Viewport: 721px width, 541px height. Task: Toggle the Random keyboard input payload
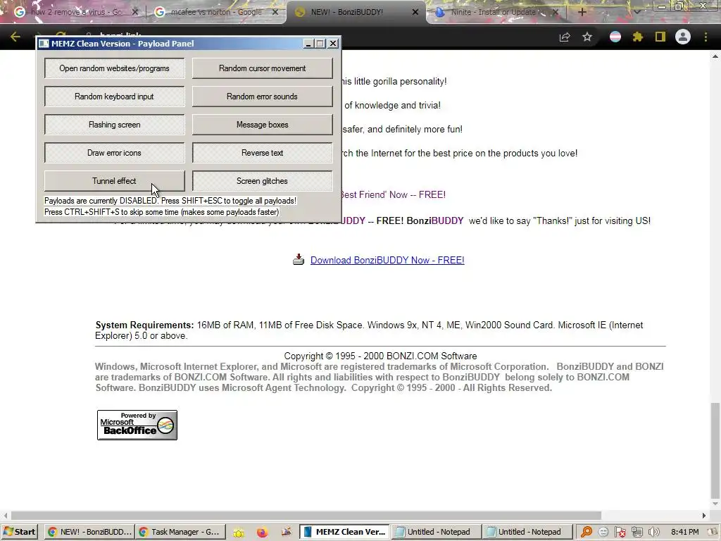(x=115, y=97)
